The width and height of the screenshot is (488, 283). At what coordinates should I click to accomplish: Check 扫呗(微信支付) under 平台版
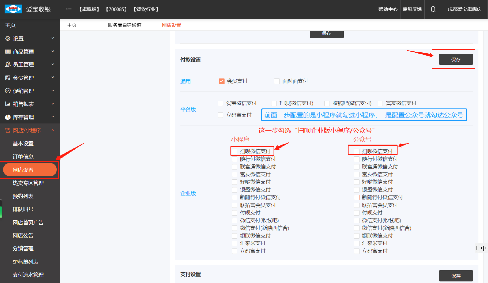click(x=274, y=103)
